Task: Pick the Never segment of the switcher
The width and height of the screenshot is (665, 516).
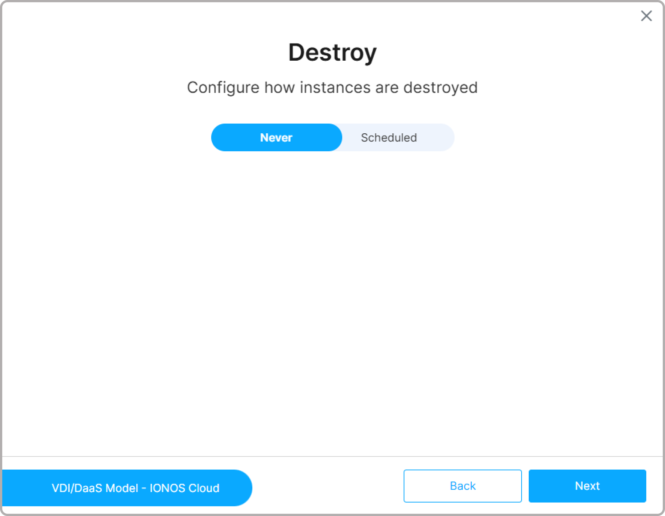Action: [x=276, y=137]
